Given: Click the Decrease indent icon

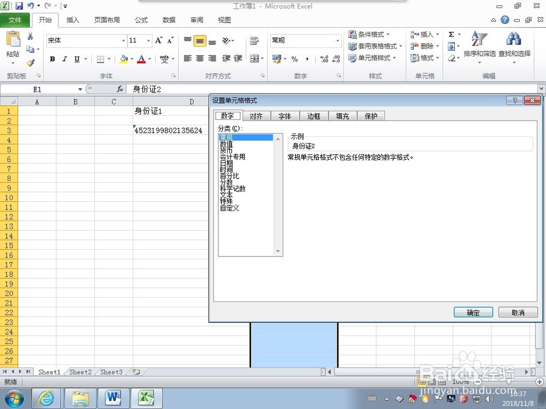Looking at the screenshot, I should tap(227, 58).
